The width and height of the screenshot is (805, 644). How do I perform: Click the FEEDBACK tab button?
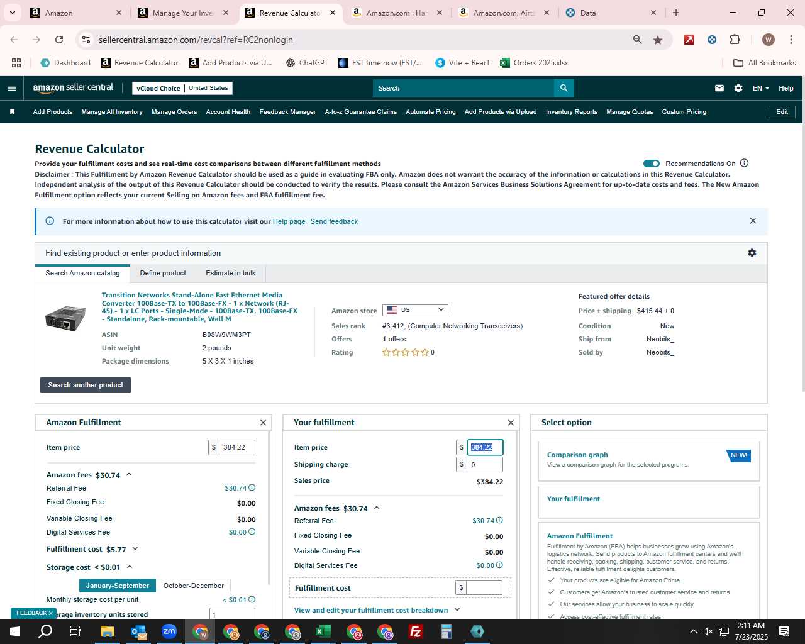click(x=33, y=613)
